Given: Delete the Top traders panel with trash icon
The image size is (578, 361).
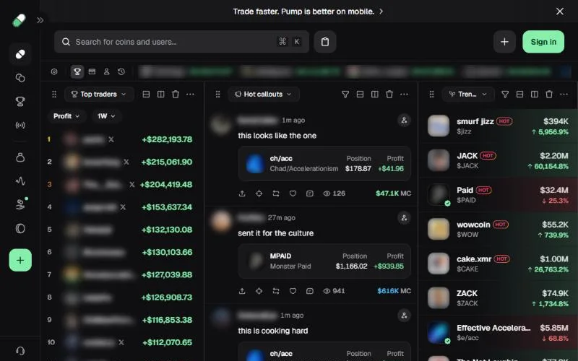Looking at the screenshot, I should point(176,95).
